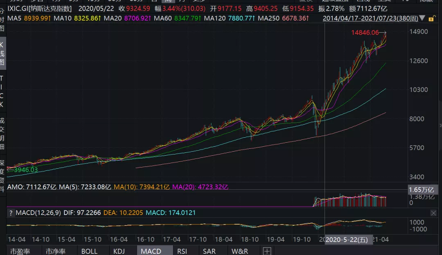Screen dimensions: 442x255
Task: Click the 19-10 time axis label
Action: [302, 239]
